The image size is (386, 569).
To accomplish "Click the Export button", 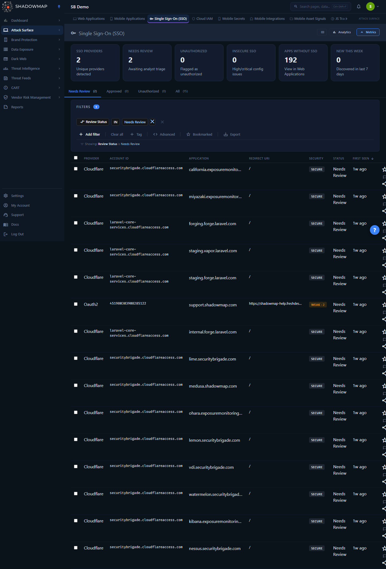I will 232,135.
